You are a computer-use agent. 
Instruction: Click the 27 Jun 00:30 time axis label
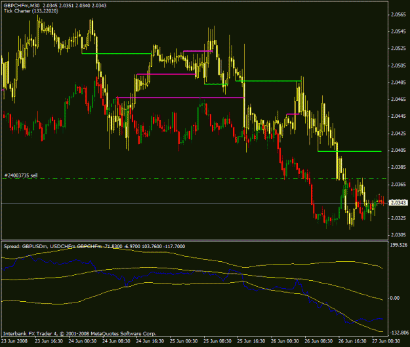point(386,341)
